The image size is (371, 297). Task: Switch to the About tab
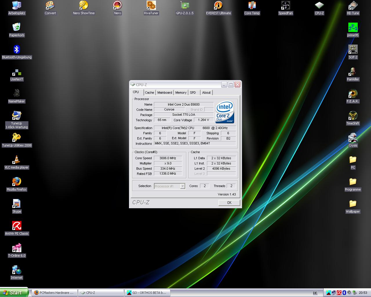206,93
